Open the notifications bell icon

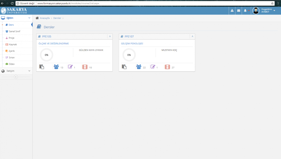[245, 11]
